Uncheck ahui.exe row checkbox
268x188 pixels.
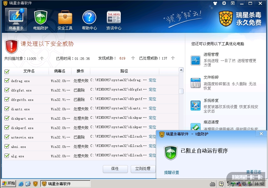[7, 146]
